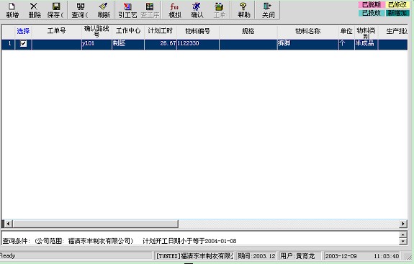Click the 刷新 (Refresh) brush icon
This screenshot has height=264, width=414.
pyautogui.click(x=104, y=11)
